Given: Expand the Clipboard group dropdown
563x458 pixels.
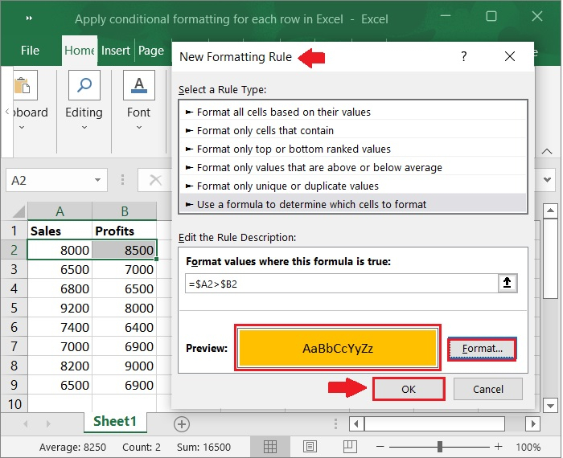Looking at the screenshot, I should pos(22,127).
